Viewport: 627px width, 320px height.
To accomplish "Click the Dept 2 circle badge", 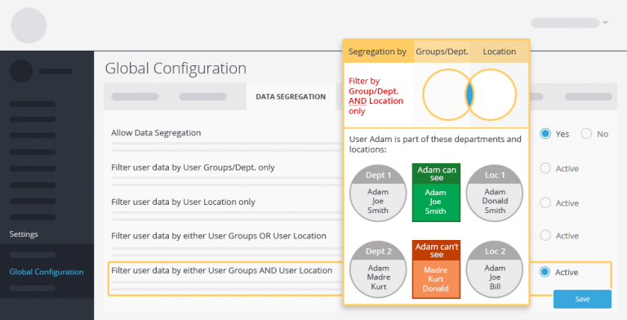I will coord(378,269).
